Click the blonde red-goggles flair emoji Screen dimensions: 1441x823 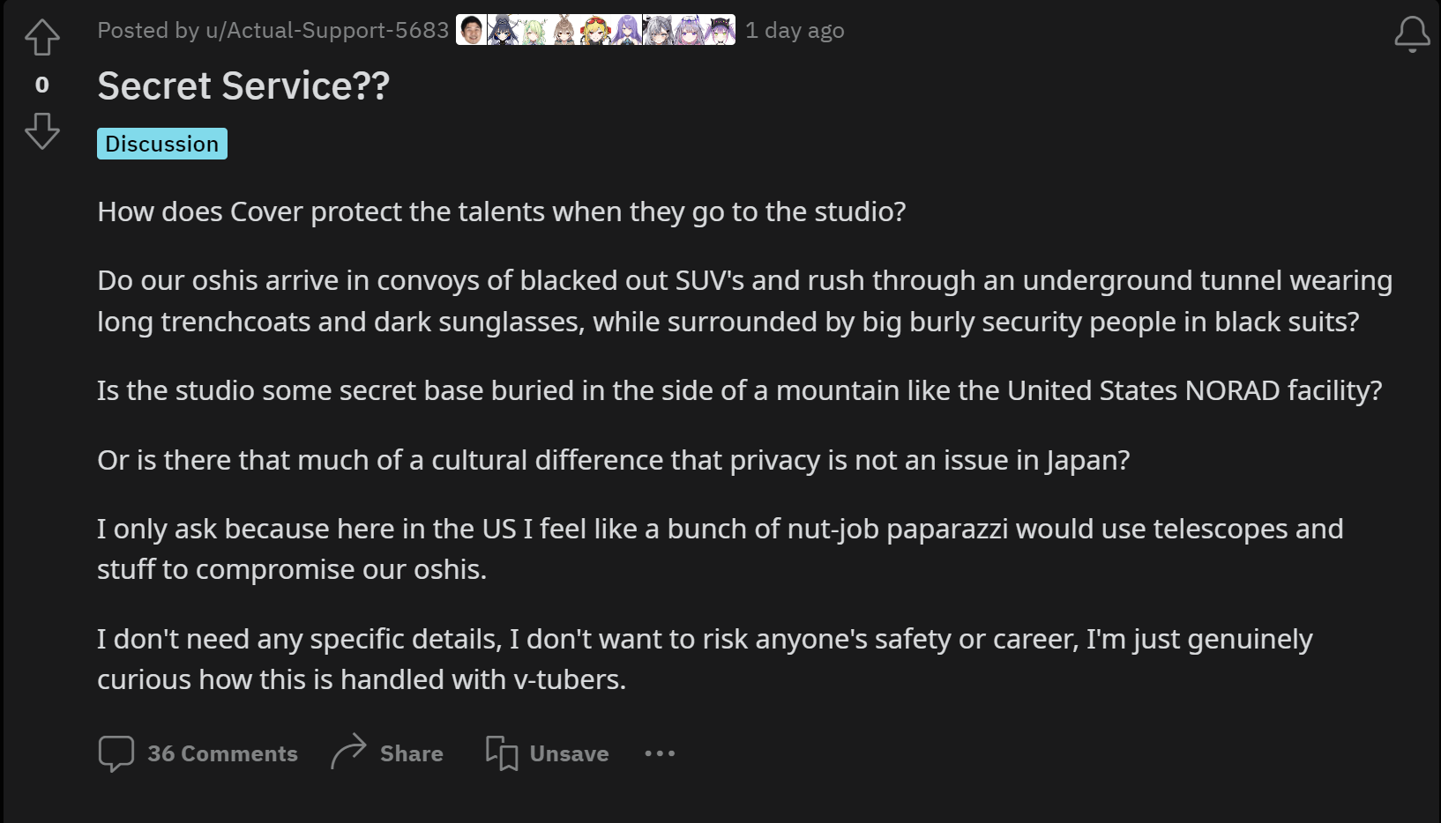click(595, 30)
